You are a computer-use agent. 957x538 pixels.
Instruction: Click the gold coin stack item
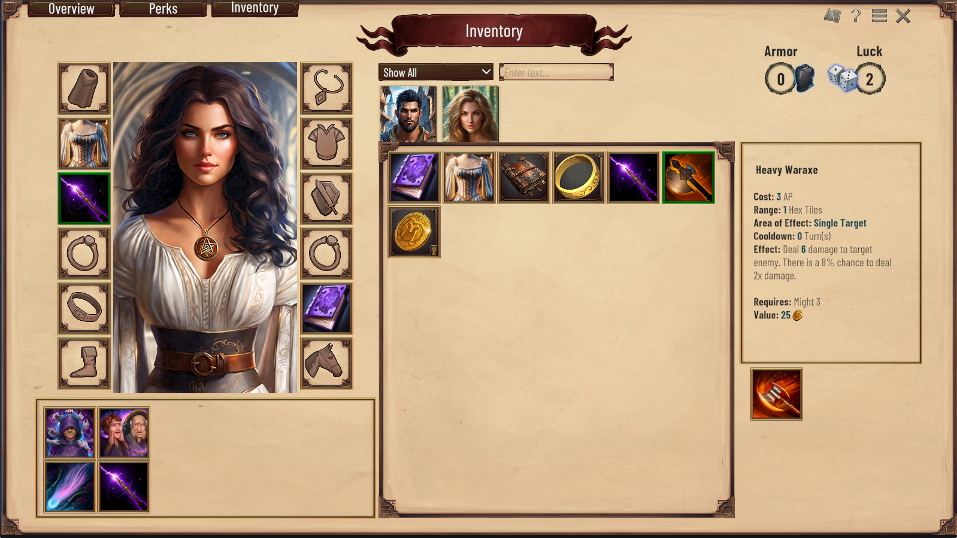414,232
